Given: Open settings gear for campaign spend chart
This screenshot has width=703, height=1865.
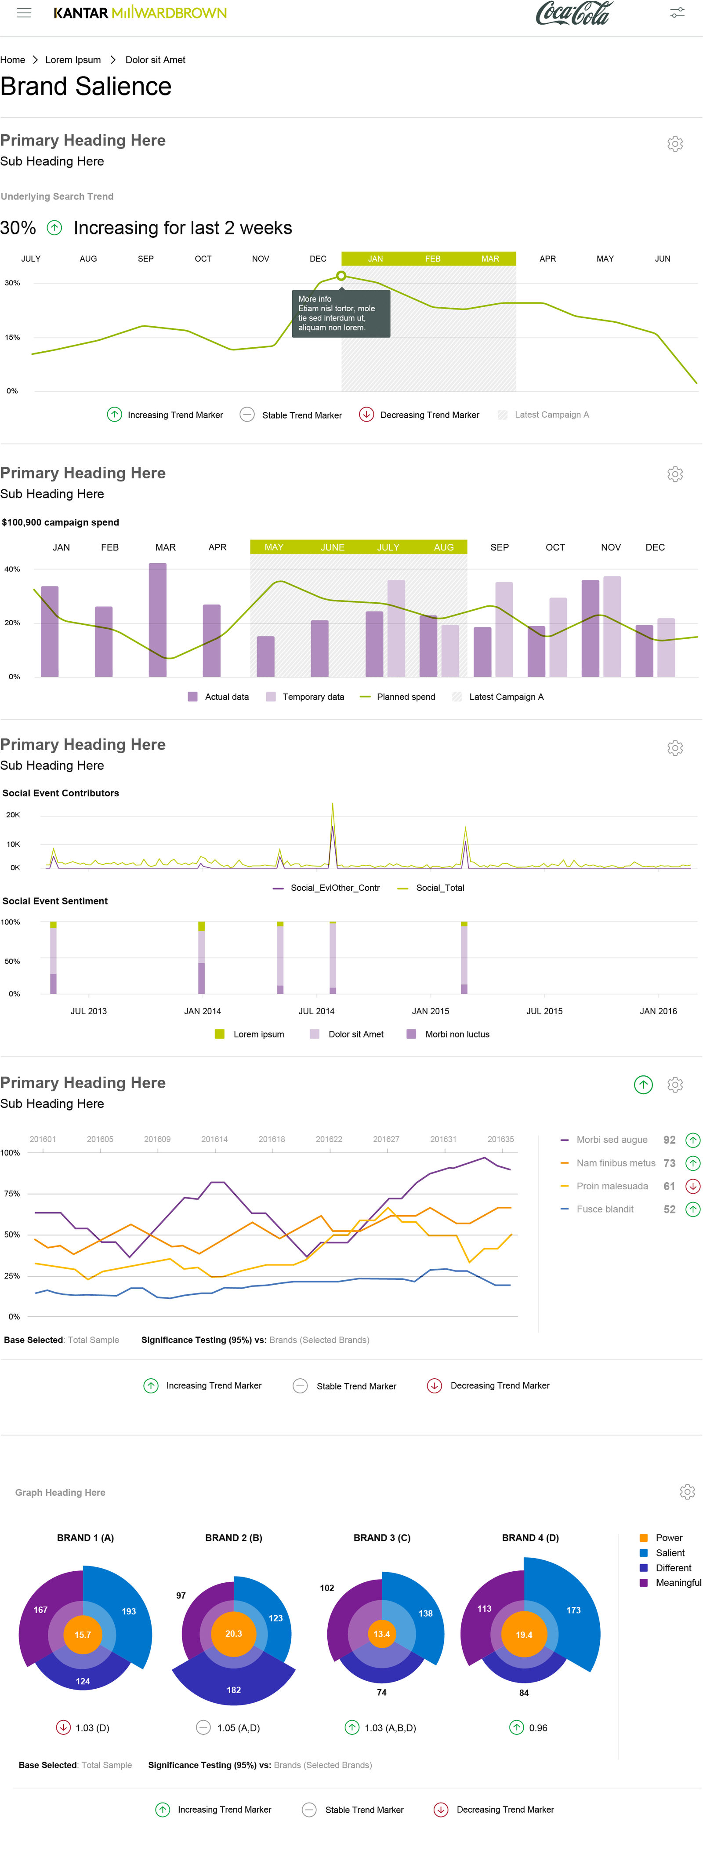Looking at the screenshot, I should click(x=675, y=474).
